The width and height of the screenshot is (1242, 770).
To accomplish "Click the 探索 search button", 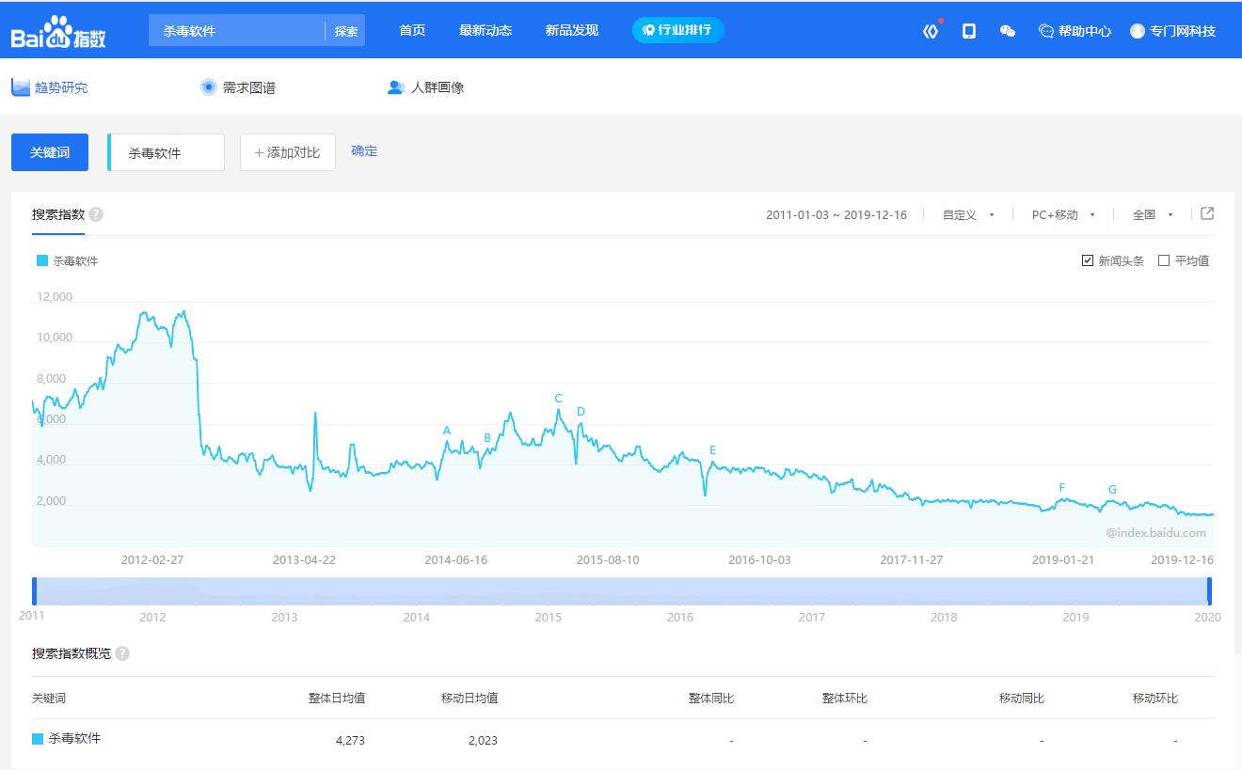I will [345, 30].
